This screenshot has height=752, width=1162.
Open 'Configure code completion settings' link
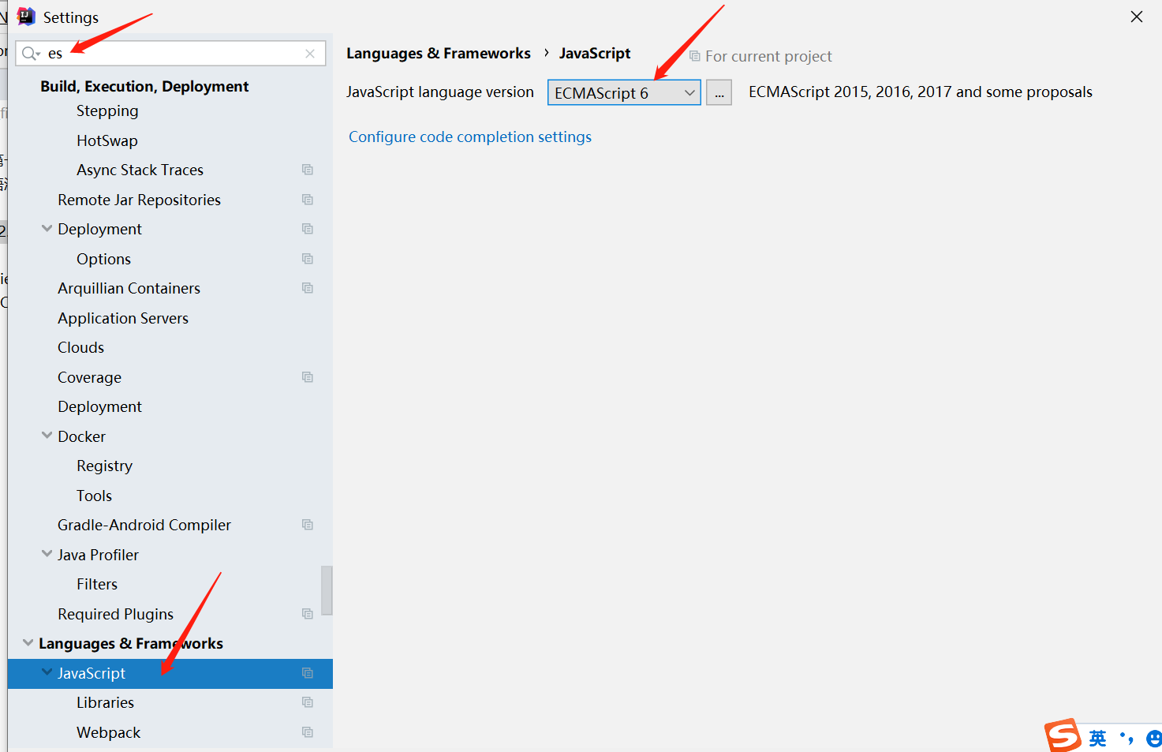click(470, 137)
